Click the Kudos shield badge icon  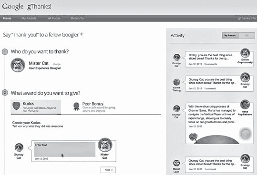click(x=16, y=106)
